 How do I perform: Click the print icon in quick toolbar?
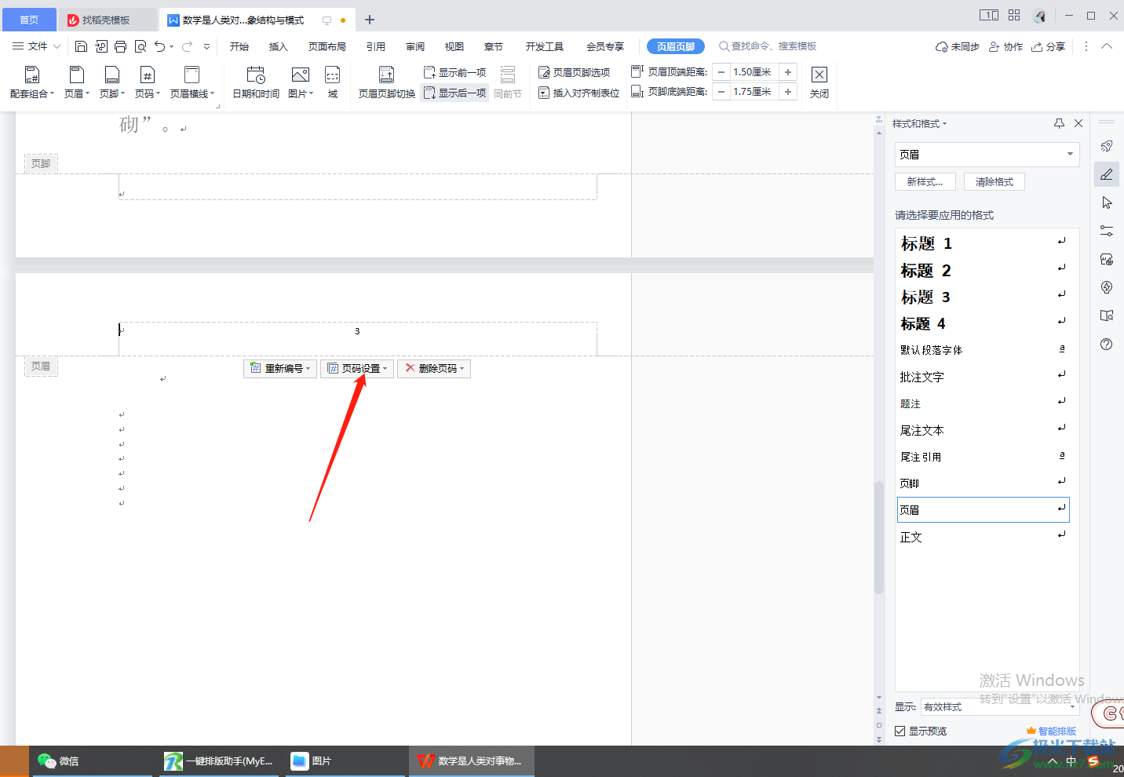pyautogui.click(x=120, y=47)
